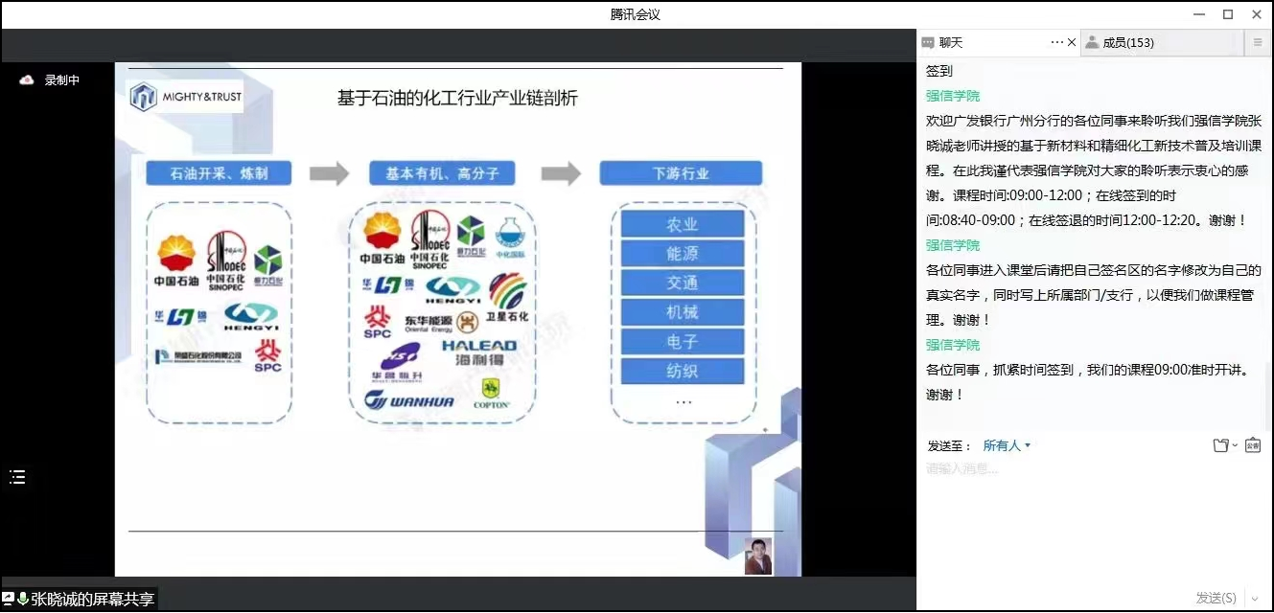Screen dimensions: 1274x613
Task: Click the MIGHTY&TRUST logo on the slide
Action: point(187,97)
